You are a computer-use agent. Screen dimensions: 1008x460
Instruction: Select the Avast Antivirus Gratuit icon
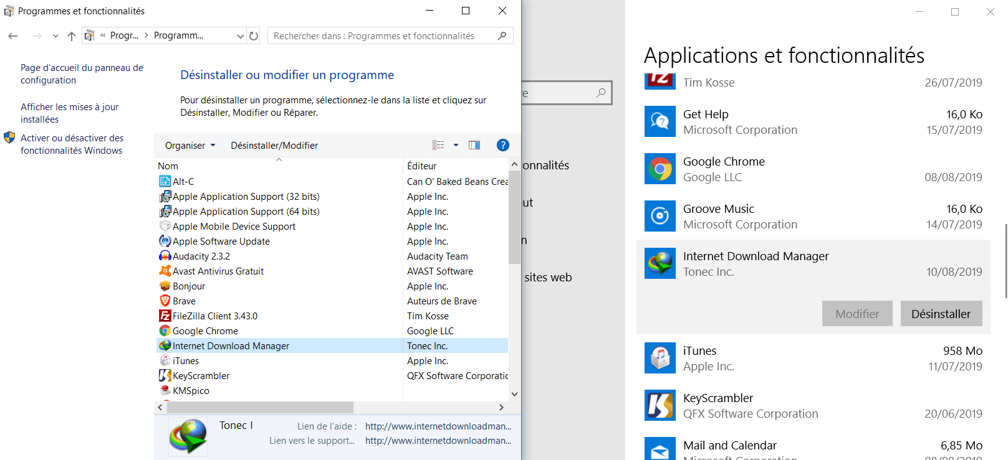coord(165,271)
